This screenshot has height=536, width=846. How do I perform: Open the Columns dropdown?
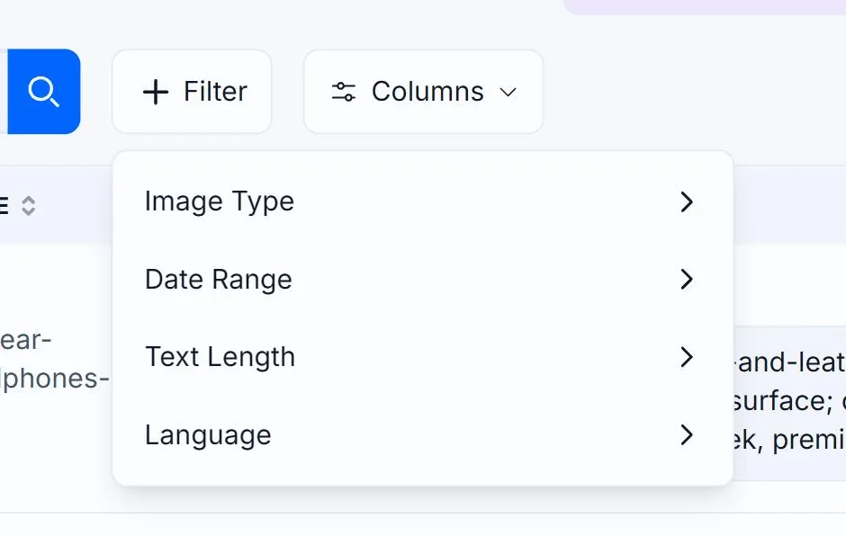tap(424, 91)
